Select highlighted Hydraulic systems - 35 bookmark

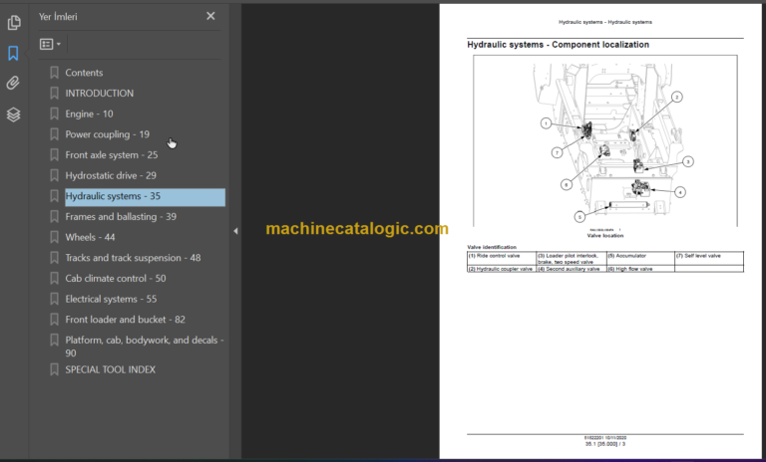145,196
